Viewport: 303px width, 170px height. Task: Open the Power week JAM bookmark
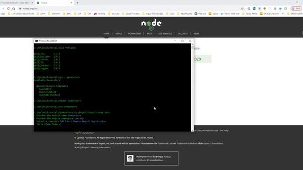click(x=230, y=14)
